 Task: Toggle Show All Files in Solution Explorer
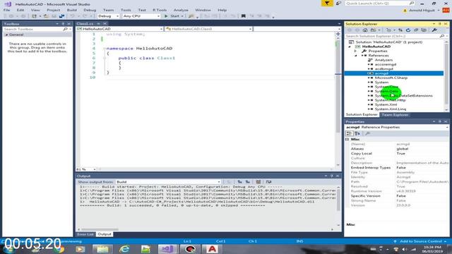[x=424, y=30]
